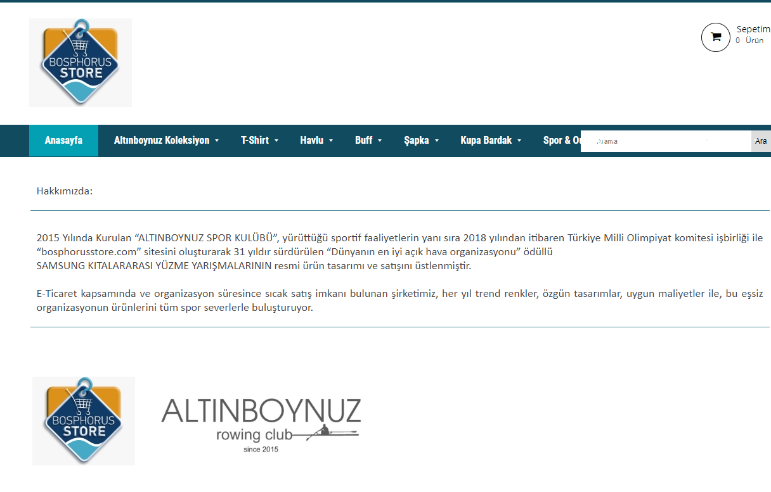Go to the Anasayfa tab

click(63, 141)
